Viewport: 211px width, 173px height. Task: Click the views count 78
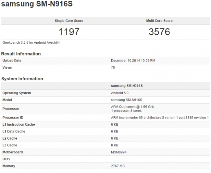point(113,67)
